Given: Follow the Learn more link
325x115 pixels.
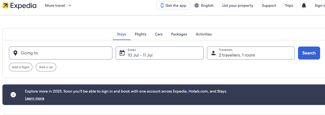Looking at the screenshot, I should 35,98.
